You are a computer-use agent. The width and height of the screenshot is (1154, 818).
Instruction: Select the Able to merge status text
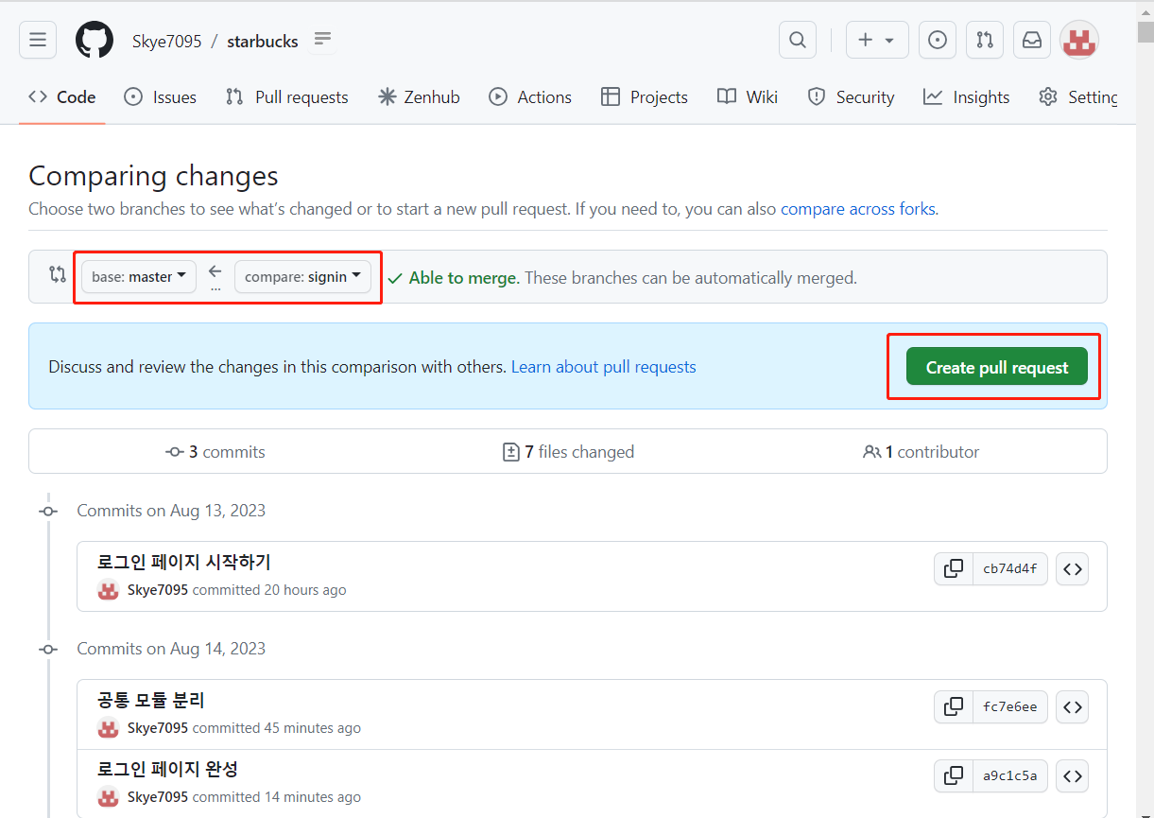pyautogui.click(x=463, y=278)
